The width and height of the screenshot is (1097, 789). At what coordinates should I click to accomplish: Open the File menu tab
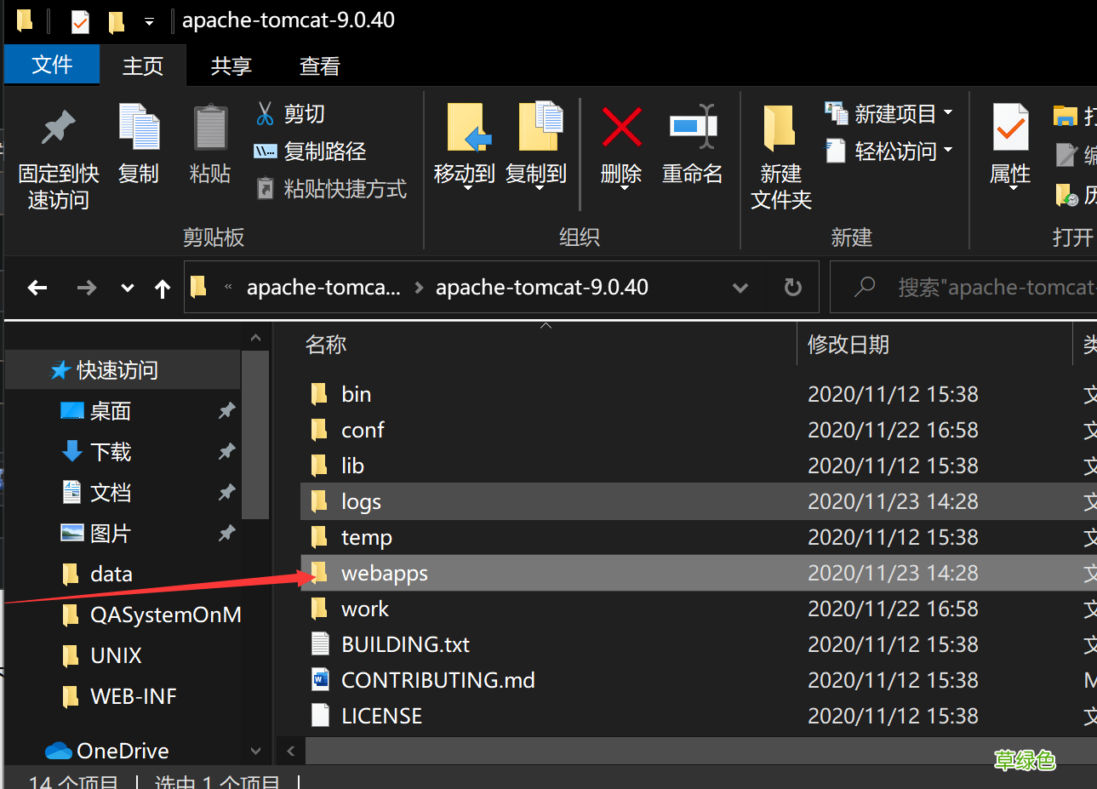tap(52, 65)
